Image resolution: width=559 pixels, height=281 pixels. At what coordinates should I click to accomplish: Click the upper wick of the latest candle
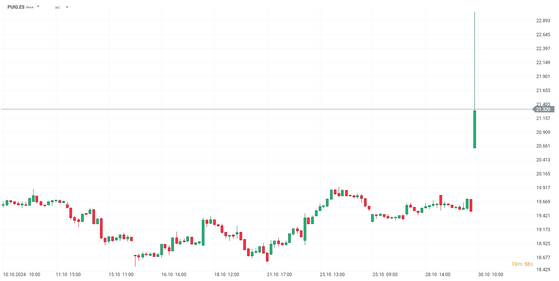click(x=475, y=60)
